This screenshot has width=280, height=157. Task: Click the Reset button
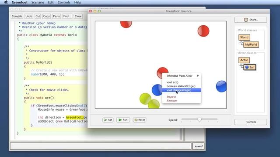coord(140,120)
